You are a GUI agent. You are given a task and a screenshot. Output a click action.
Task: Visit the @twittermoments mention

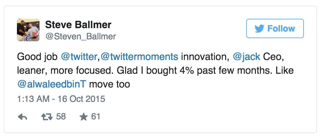[139, 57]
